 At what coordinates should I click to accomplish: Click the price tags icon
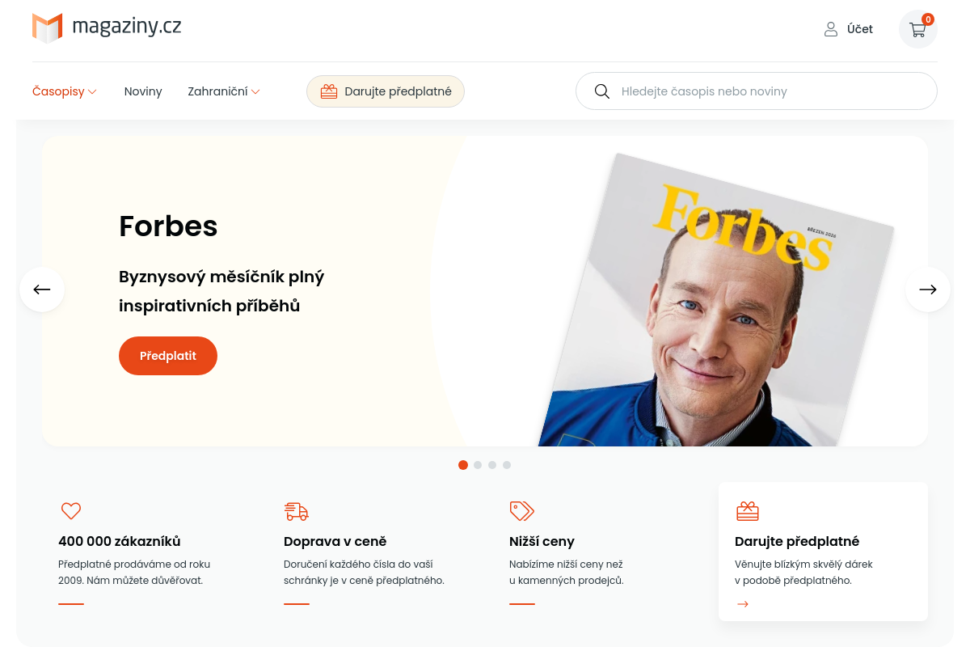coord(522,511)
